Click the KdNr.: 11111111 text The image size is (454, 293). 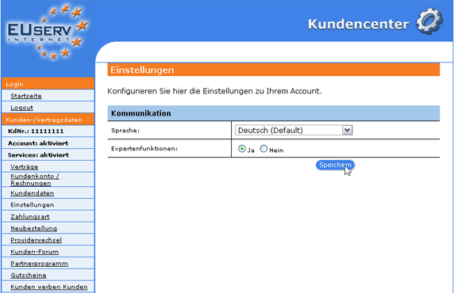tap(36, 131)
